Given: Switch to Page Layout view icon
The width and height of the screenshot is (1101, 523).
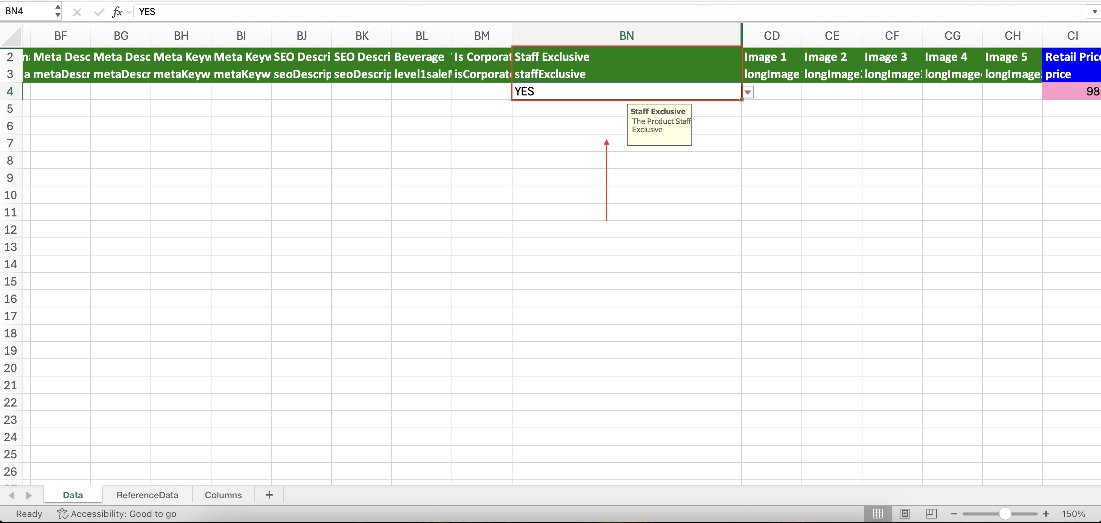Looking at the screenshot, I should (905, 514).
